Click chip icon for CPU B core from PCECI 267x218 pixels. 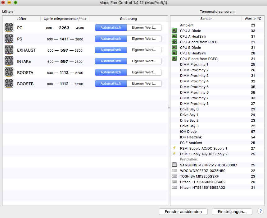[174, 58]
